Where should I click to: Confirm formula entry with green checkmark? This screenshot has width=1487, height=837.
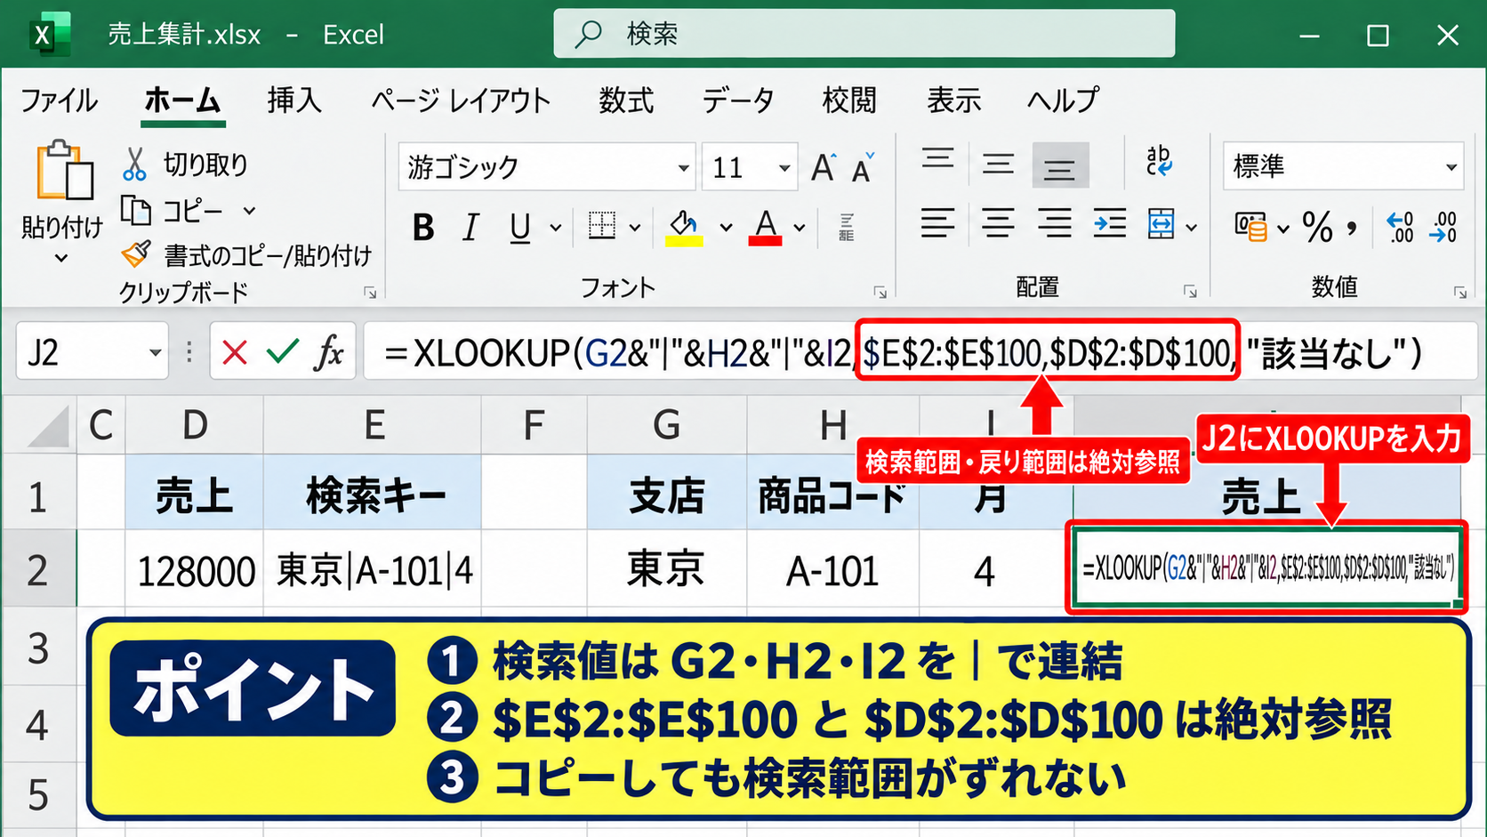click(282, 352)
